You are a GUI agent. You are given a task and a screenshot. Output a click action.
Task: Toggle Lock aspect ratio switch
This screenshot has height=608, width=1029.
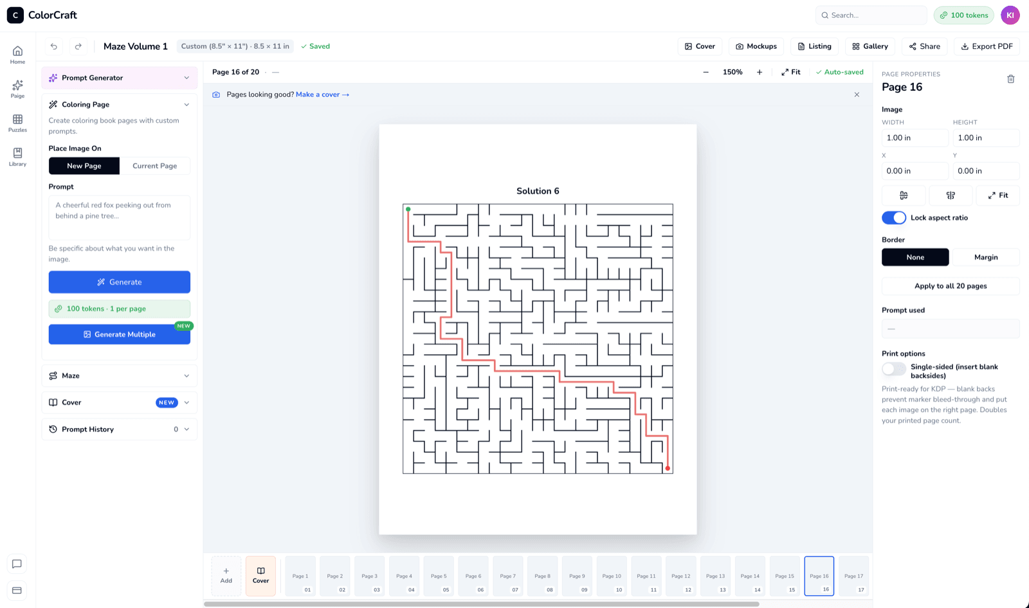coord(894,218)
